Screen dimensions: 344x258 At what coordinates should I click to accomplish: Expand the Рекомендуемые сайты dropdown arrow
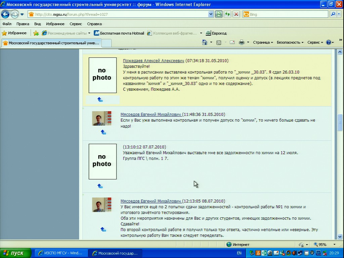[x=89, y=33]
